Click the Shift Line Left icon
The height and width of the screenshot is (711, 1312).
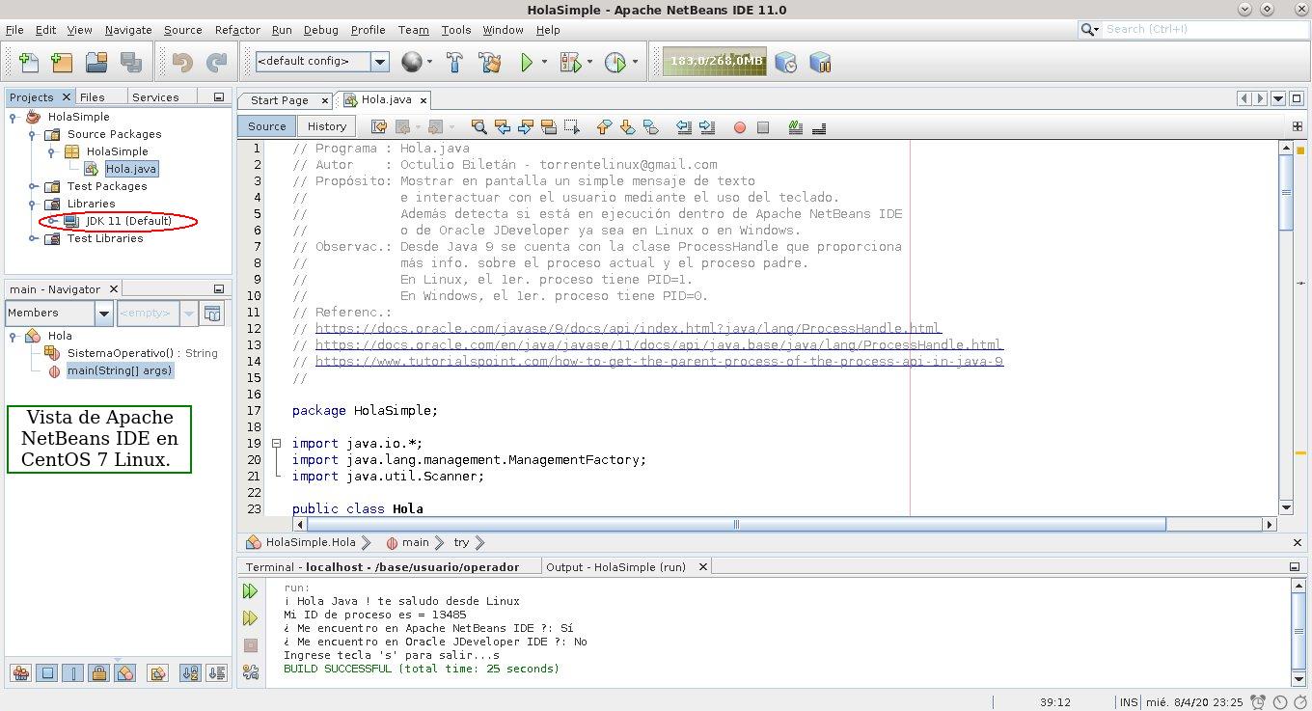click(684, 126)
